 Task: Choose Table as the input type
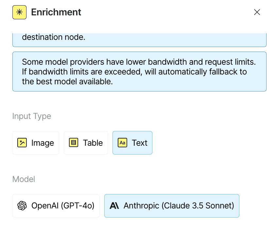click(86, 143)
